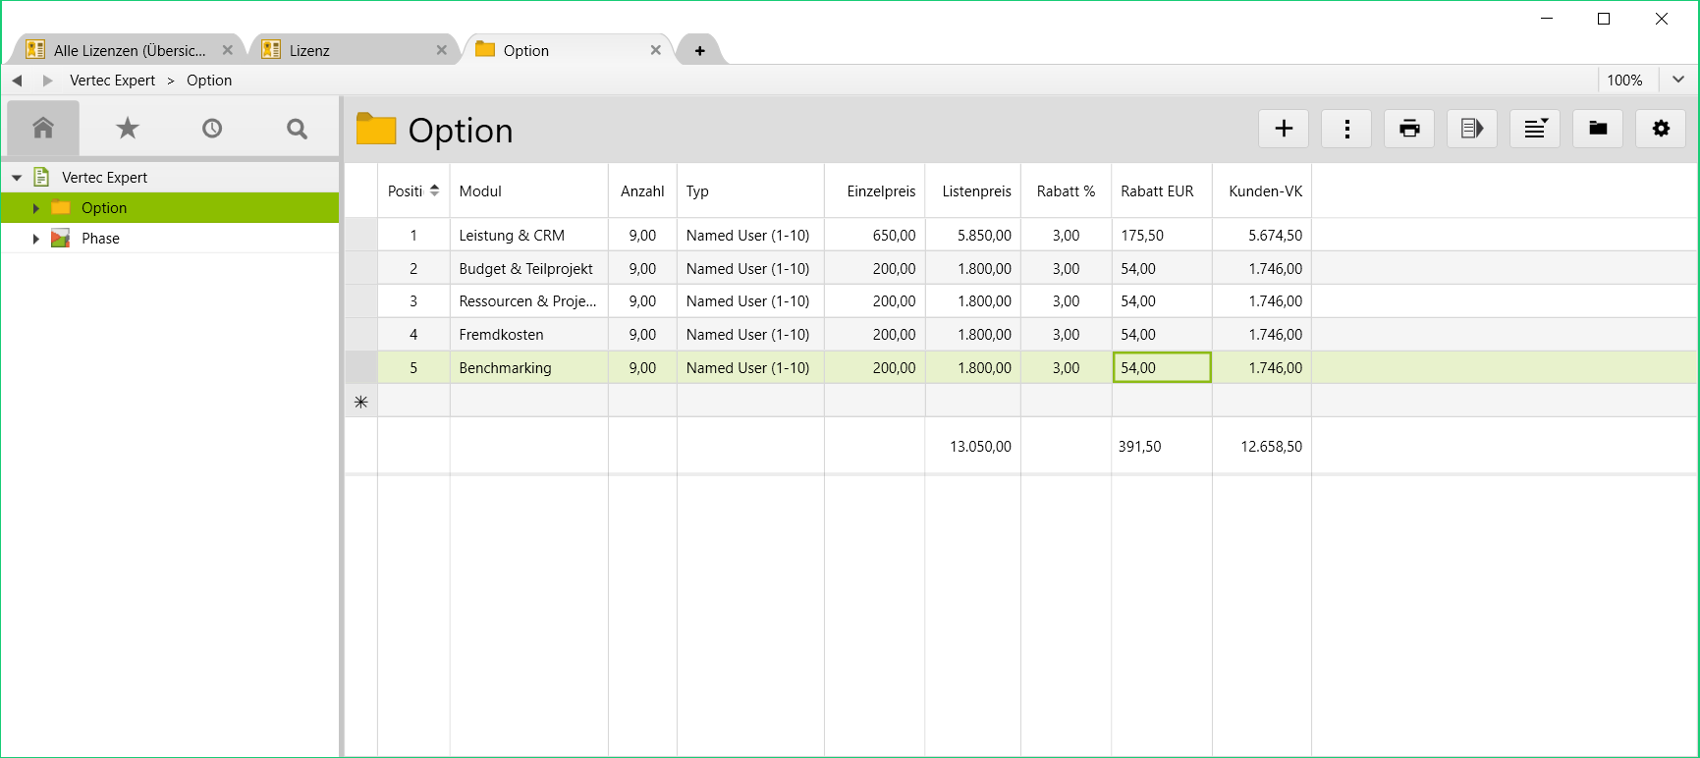The image size is (1700, 758).
Task: Collapse the Vertec Expert tree node
Action: tap(17, 178)
